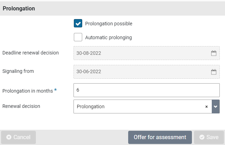This screenshot has width=225, height=145.
Task: Click the Deadline renewal decision date field
Action: click(x=141, y=53)
